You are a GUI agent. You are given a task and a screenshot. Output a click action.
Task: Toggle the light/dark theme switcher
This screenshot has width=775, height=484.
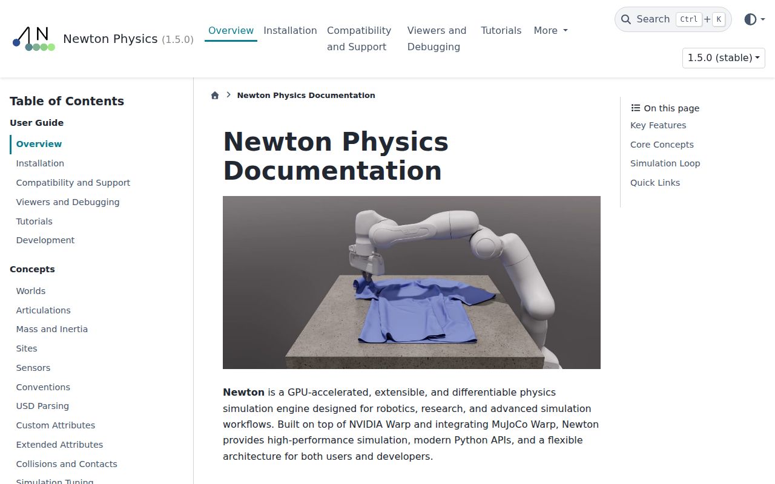754,19
